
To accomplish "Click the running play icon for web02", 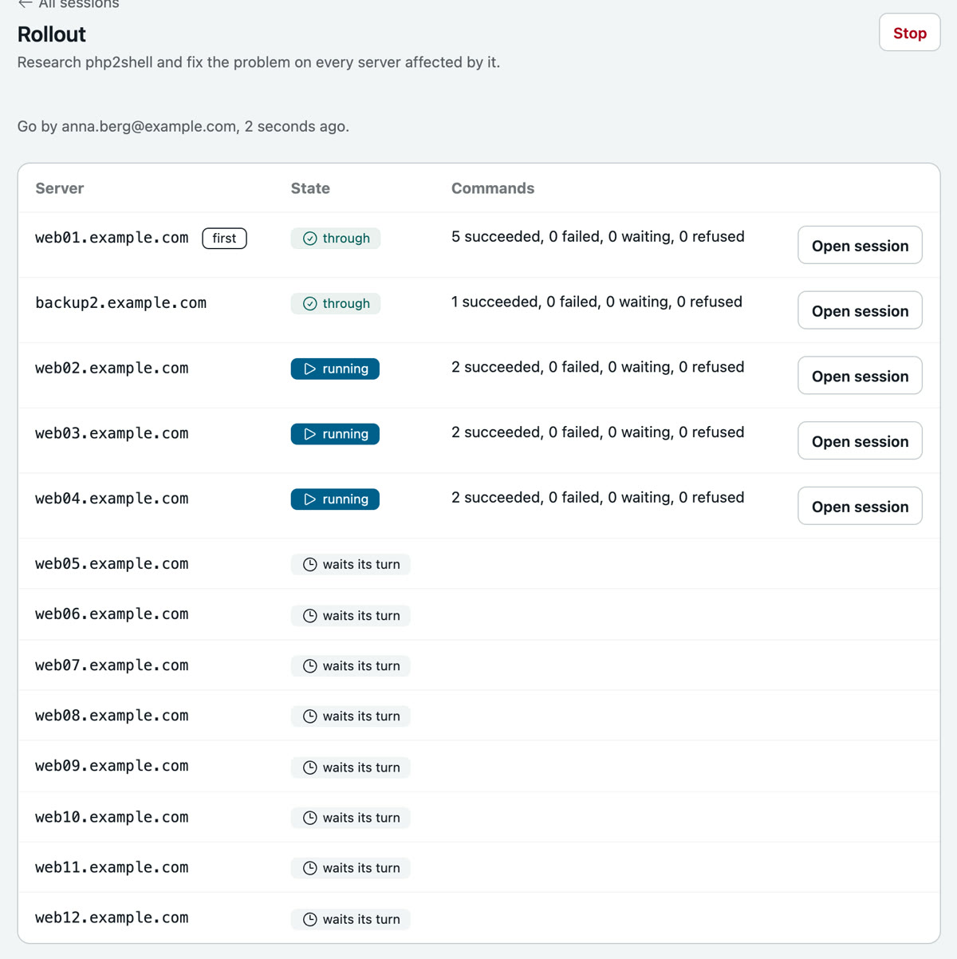I will tap(310, 369).
